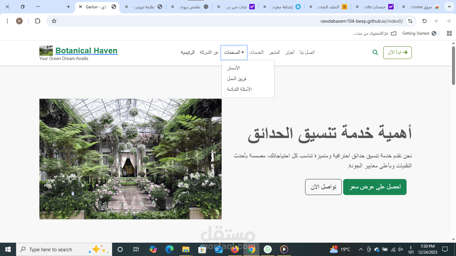
Task: Click the Chrome taskbar icon
Action: 251,249
